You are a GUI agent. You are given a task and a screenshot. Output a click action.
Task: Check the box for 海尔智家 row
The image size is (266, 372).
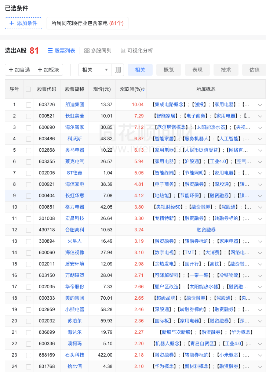pyautogui.click(x=29, y=128)
